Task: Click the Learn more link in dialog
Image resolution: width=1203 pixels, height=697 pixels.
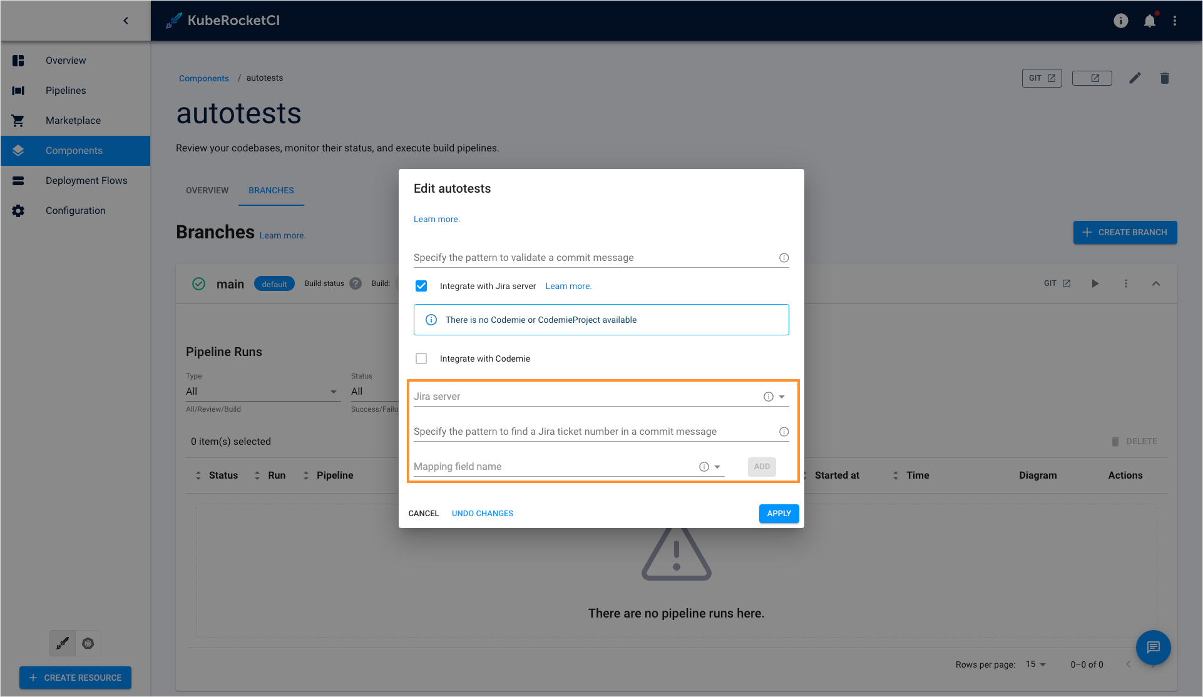Action: coord(438,218)
